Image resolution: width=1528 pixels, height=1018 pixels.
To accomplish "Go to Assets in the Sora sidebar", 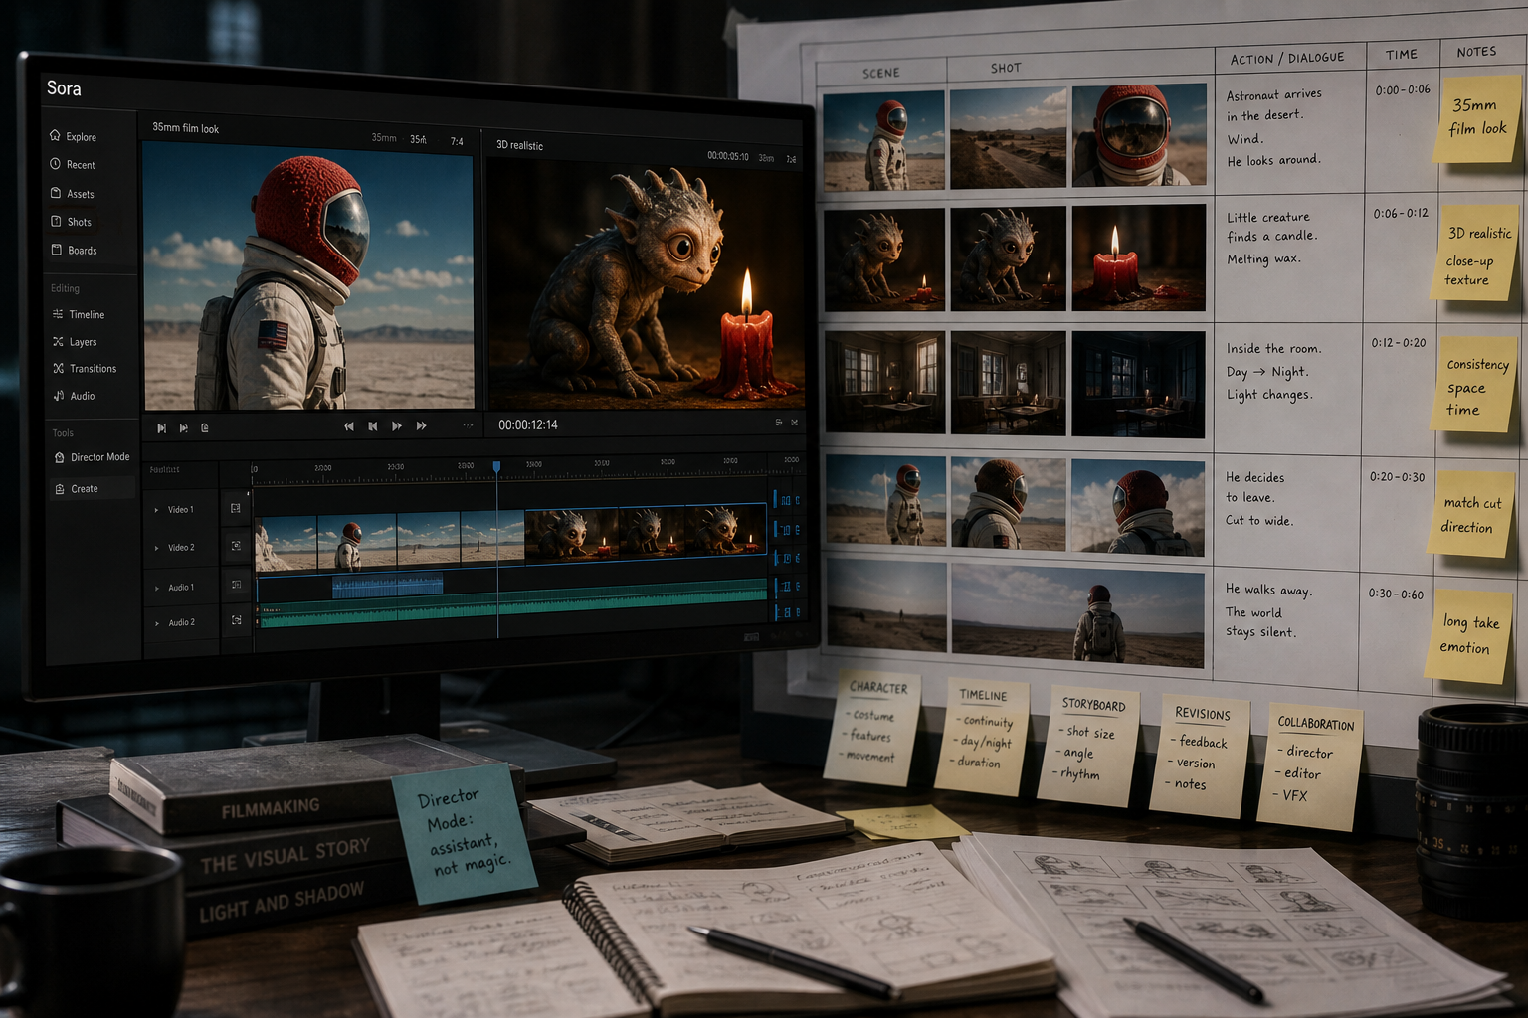I will 72,194.
